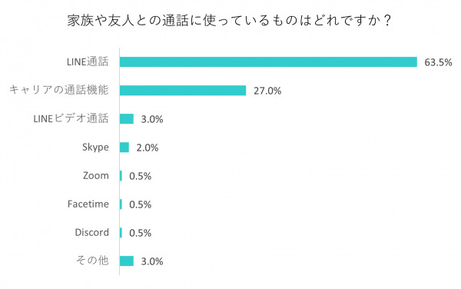Select the Discord bar
The image size is (461, 289).
click(121, 233)
